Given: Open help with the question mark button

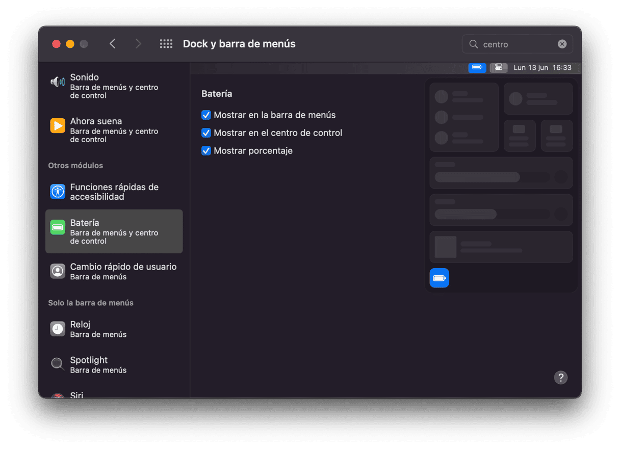Looking at the screenshot, I should pyautogui.click(x=561, y=378).
